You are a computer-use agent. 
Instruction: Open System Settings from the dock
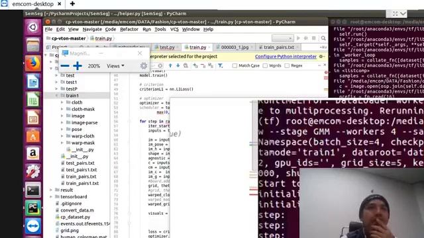(33, 172)
